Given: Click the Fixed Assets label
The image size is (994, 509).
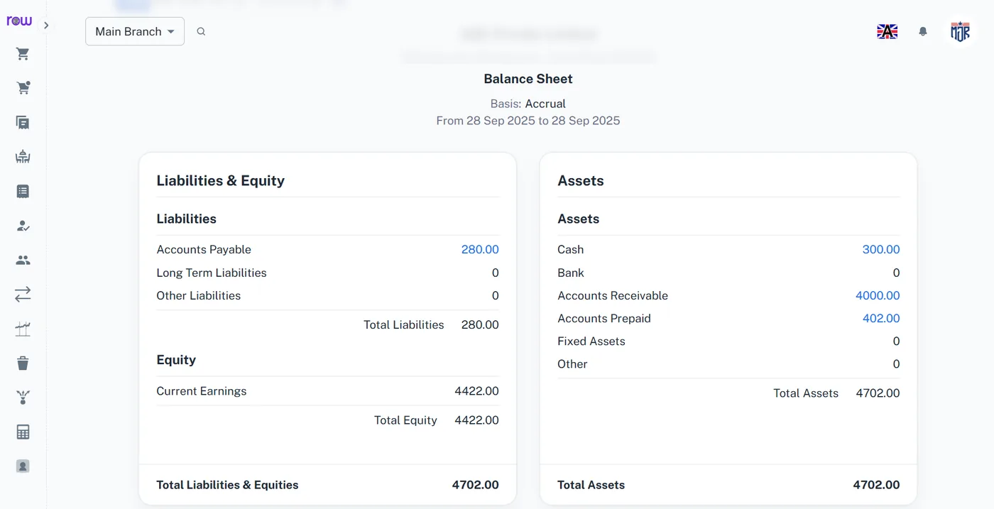Looking at the screenshot, I should pos(591,341).
